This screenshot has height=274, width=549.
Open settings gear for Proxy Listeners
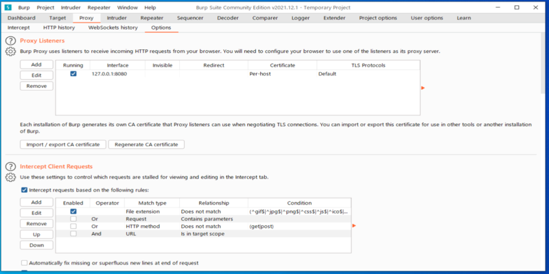10,52
